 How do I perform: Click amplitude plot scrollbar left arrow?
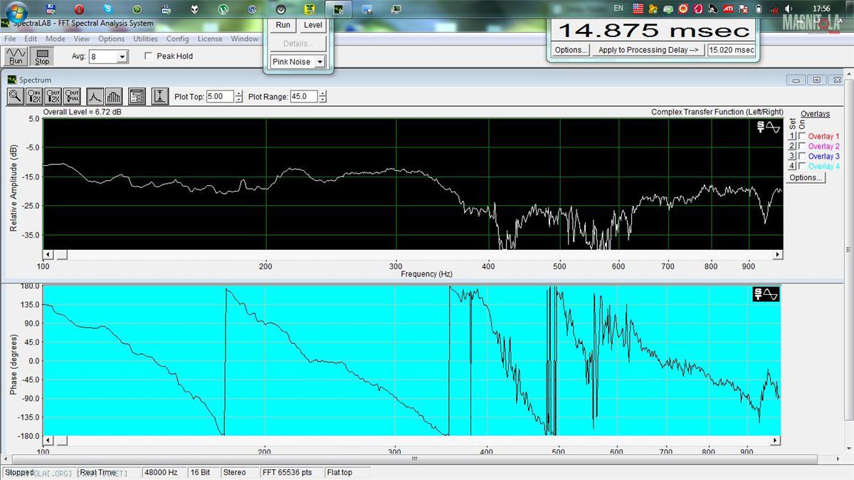click(x=48, y=254)
